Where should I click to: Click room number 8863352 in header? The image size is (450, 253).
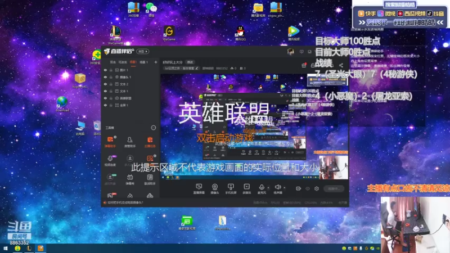click(221, 68)
